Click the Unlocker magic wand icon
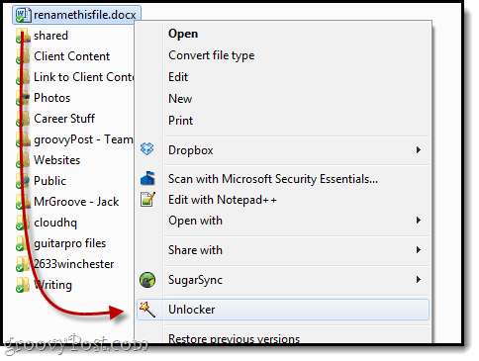Screen dimensions: 479x361 (x=147, y=310)
